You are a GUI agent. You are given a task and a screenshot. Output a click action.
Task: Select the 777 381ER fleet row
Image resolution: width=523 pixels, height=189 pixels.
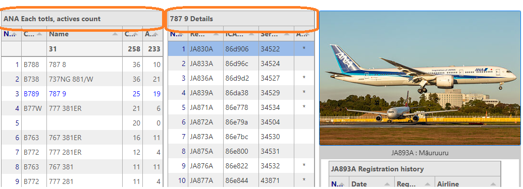point(82,108)
